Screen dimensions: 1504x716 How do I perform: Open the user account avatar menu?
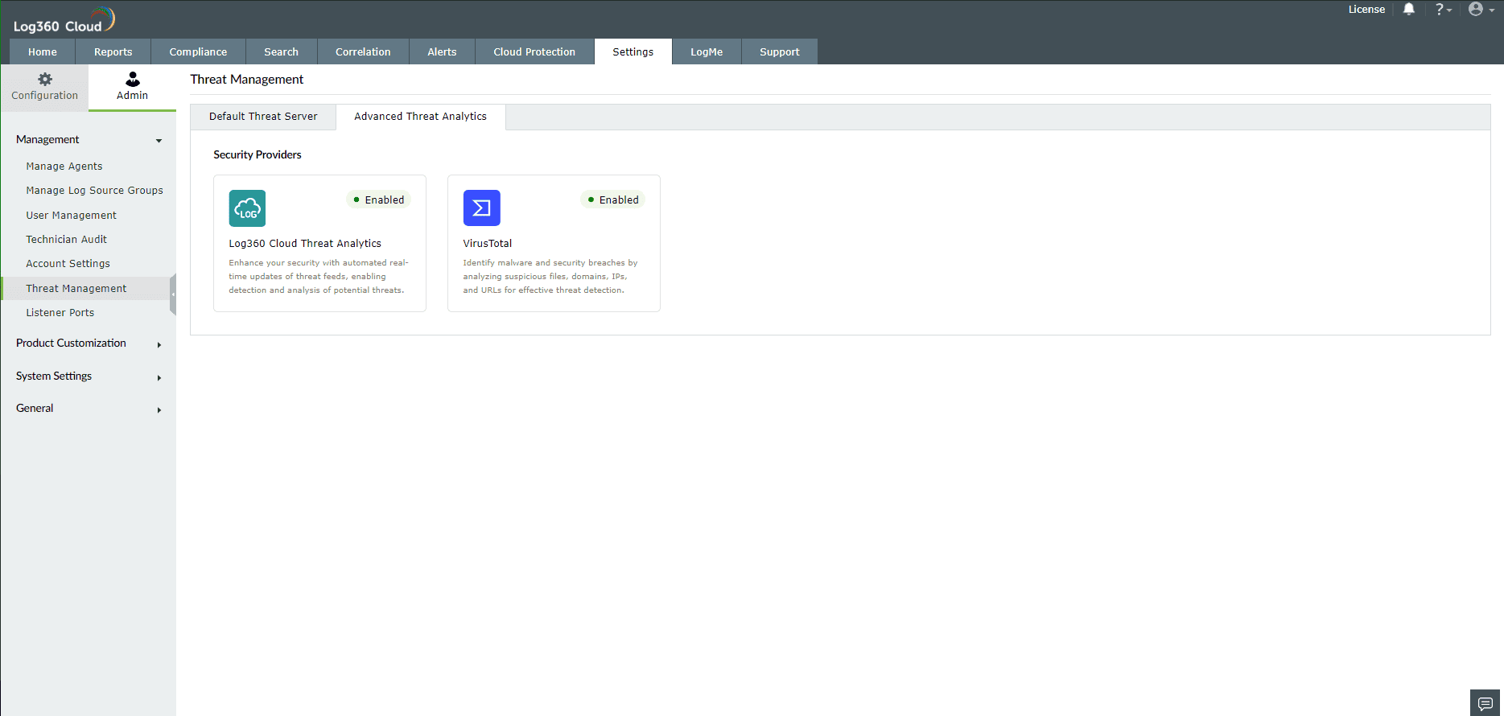[x=1481, y=10]
